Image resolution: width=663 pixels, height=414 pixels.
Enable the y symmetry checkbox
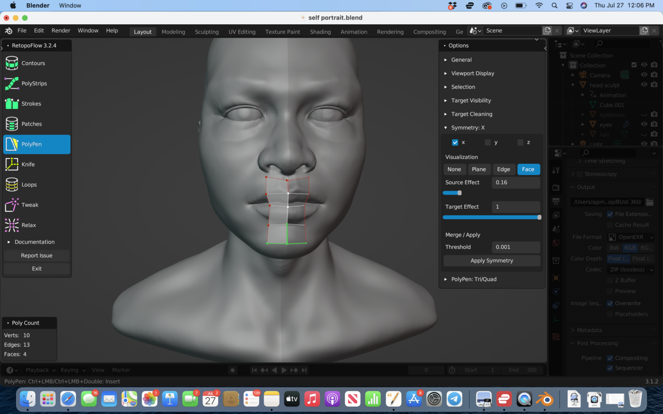(x=487, y=142)
